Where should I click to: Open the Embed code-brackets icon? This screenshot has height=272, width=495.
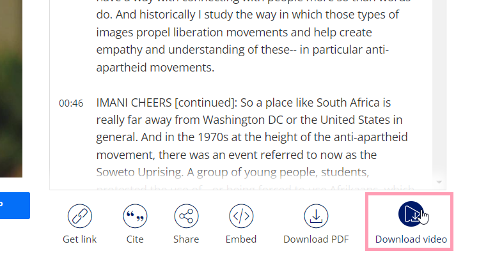coord(241,216)
